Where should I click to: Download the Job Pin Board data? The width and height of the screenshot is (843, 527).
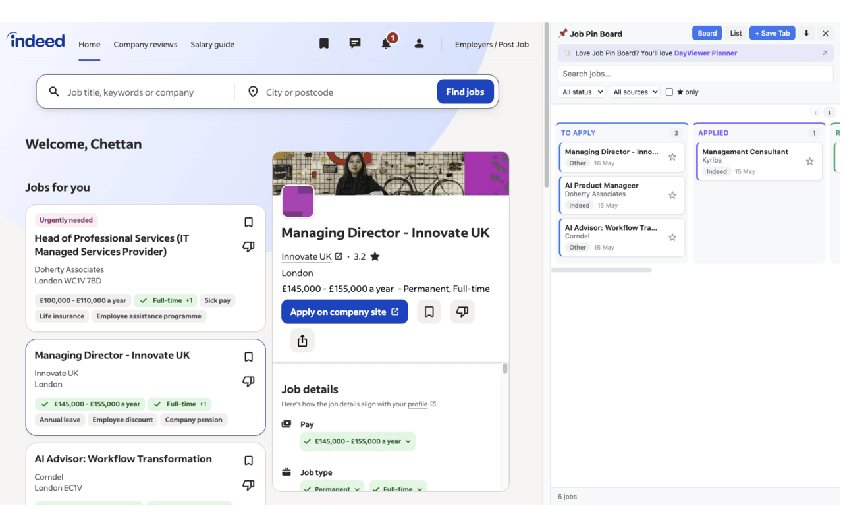[x=806, y=33]
